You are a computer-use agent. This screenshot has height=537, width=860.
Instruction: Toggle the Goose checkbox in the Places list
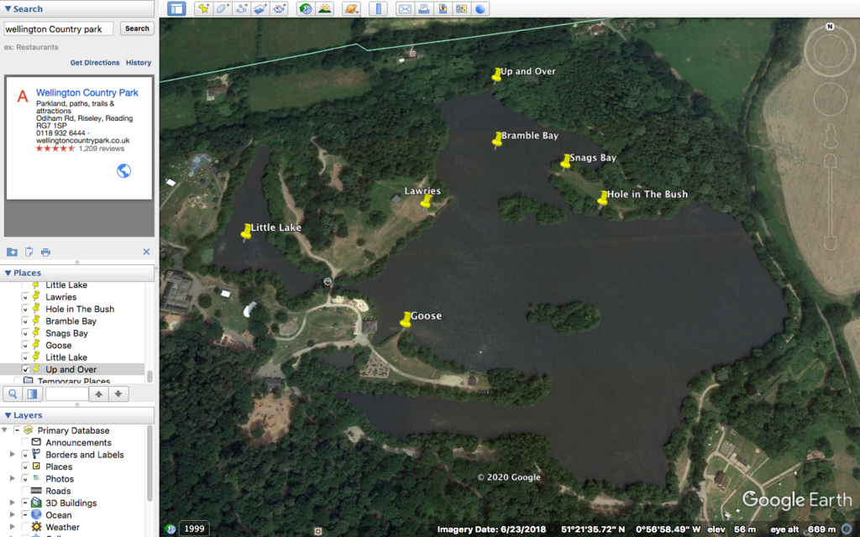[25, 345]
